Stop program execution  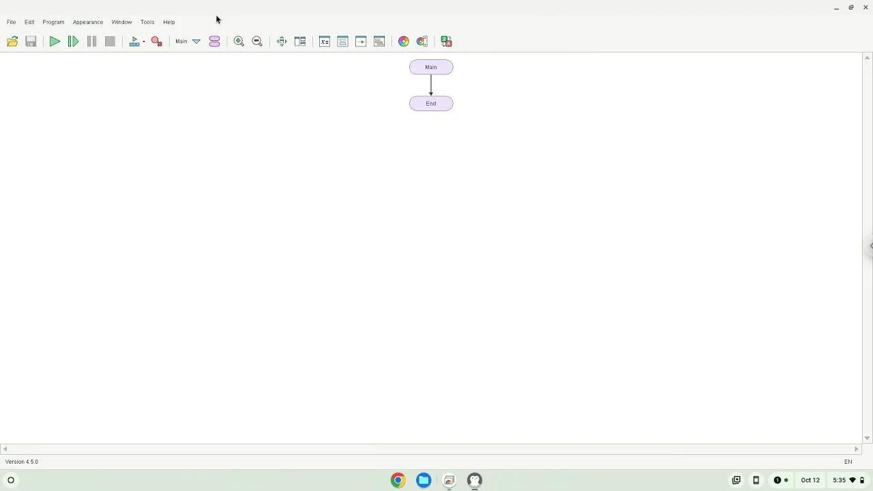point(110,41)
